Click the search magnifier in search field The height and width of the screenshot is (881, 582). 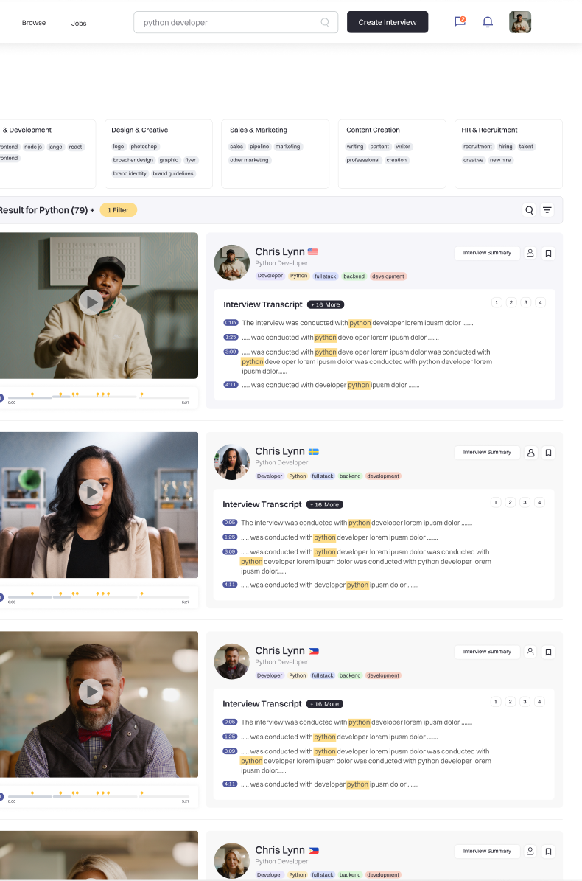coord(325,22)
